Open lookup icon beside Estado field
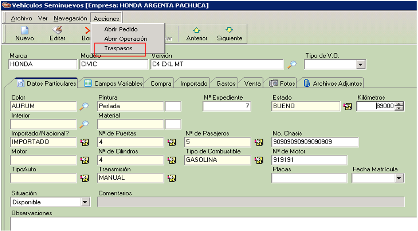Image resolution: width=418 pixels, height=231 pixels. click(347, 106)
